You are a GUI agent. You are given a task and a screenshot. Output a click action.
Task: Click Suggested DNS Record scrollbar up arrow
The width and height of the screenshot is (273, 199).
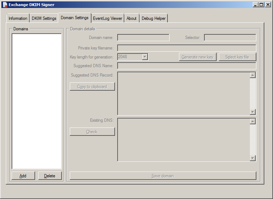tap(253, 75)
